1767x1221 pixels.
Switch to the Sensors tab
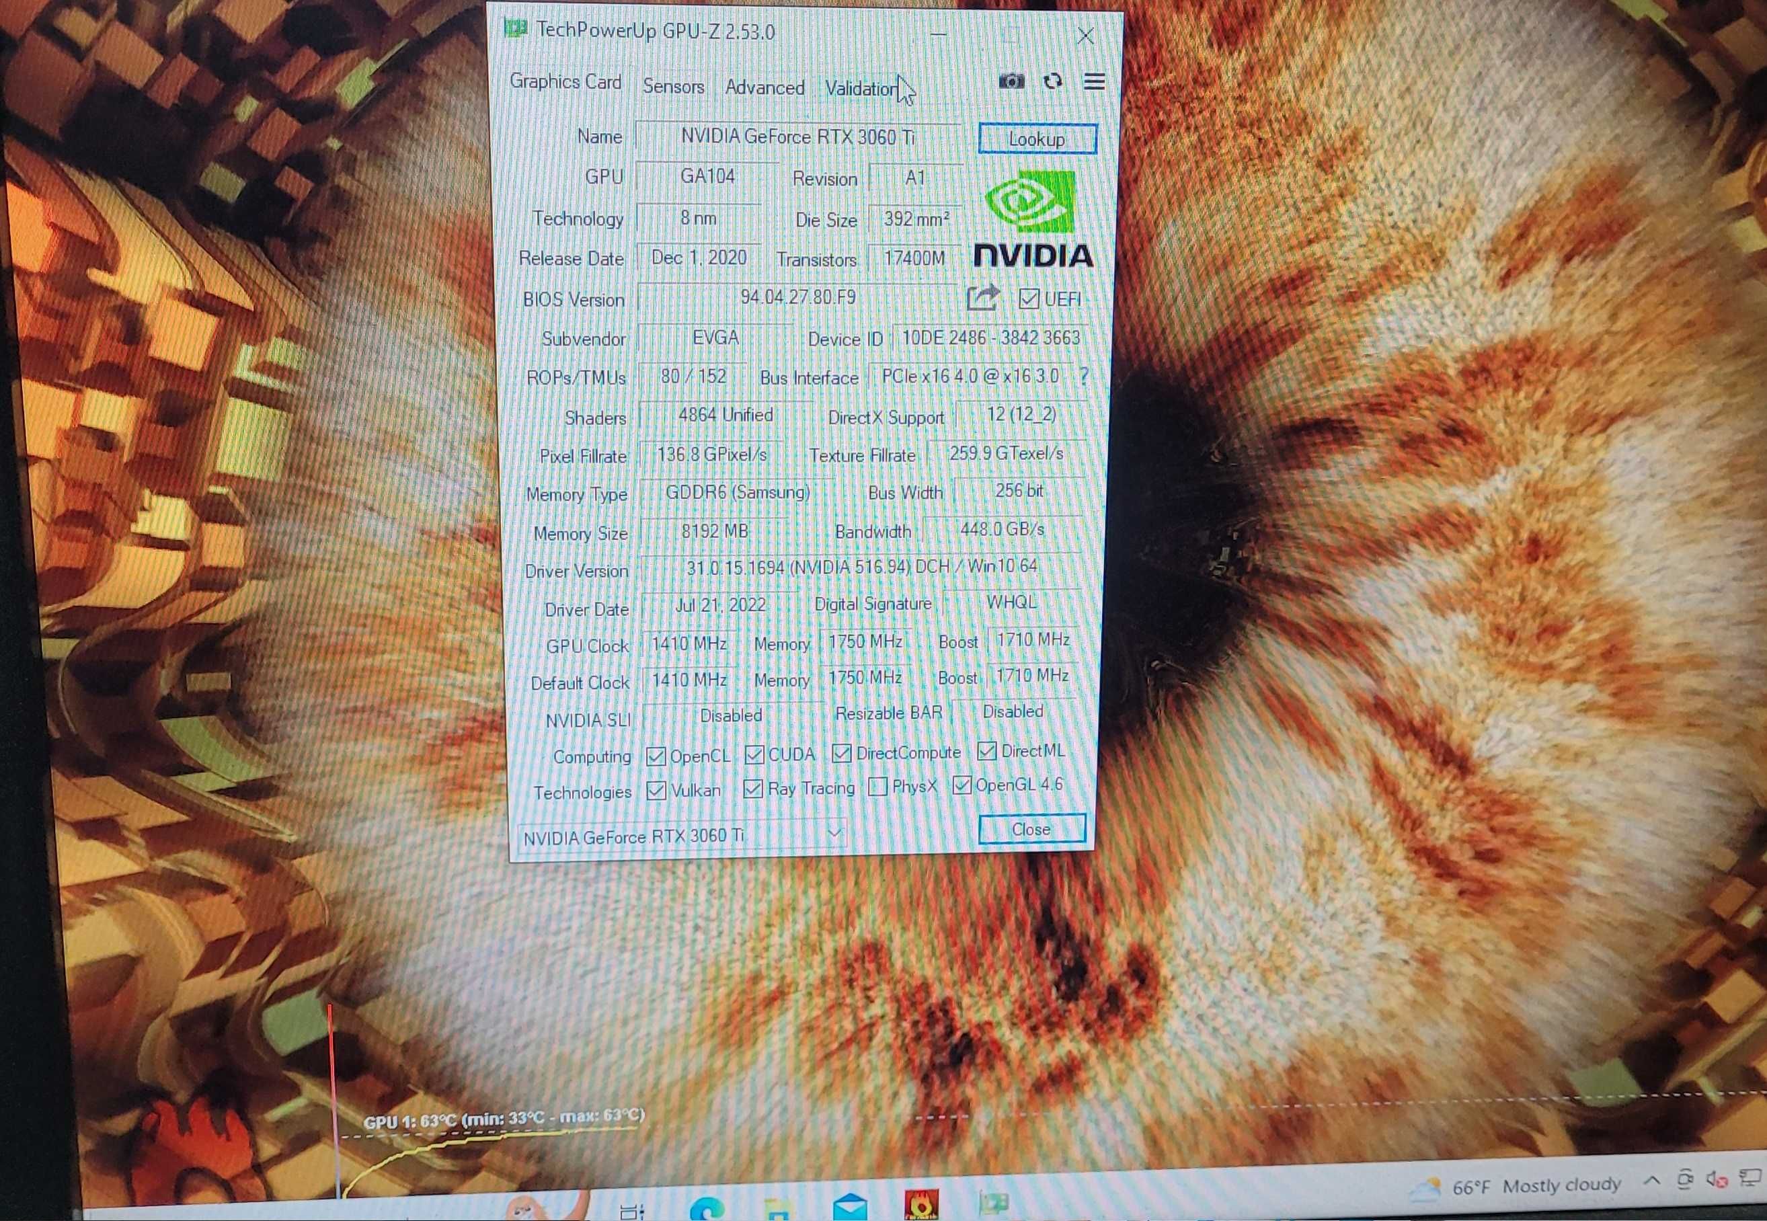click(x=673, y=87)
